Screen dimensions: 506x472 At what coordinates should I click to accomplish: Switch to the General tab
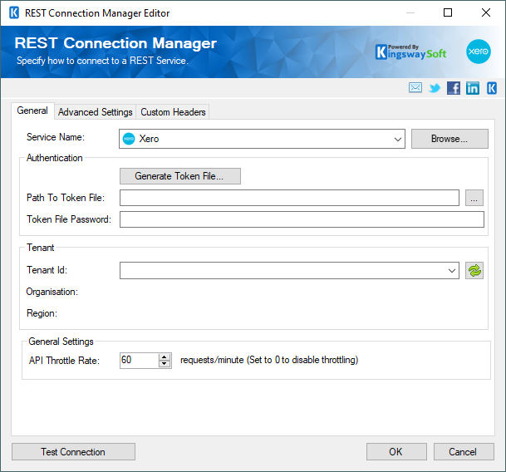pyautogui.click(x=32, y=111)
